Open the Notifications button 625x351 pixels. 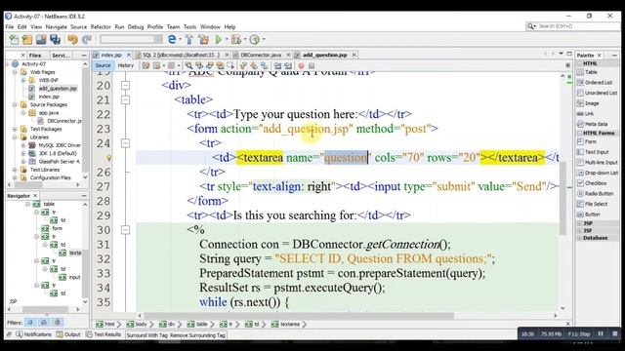(34, 334)
